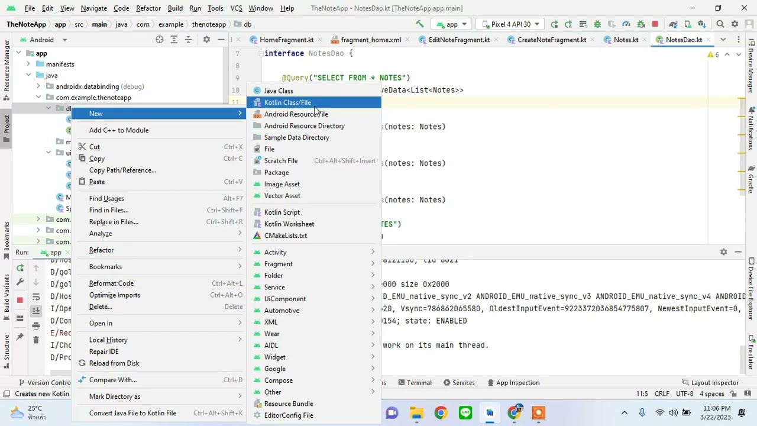Screen dimensions: 757x426
Task: Collapse com.example.thenoteapp package
Action: pyautogui.click(x=38, y=98)
